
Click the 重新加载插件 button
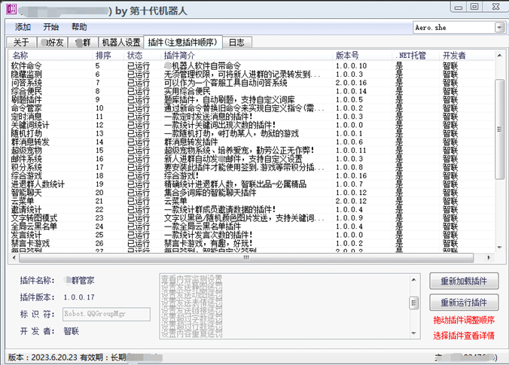coord(463,281)
